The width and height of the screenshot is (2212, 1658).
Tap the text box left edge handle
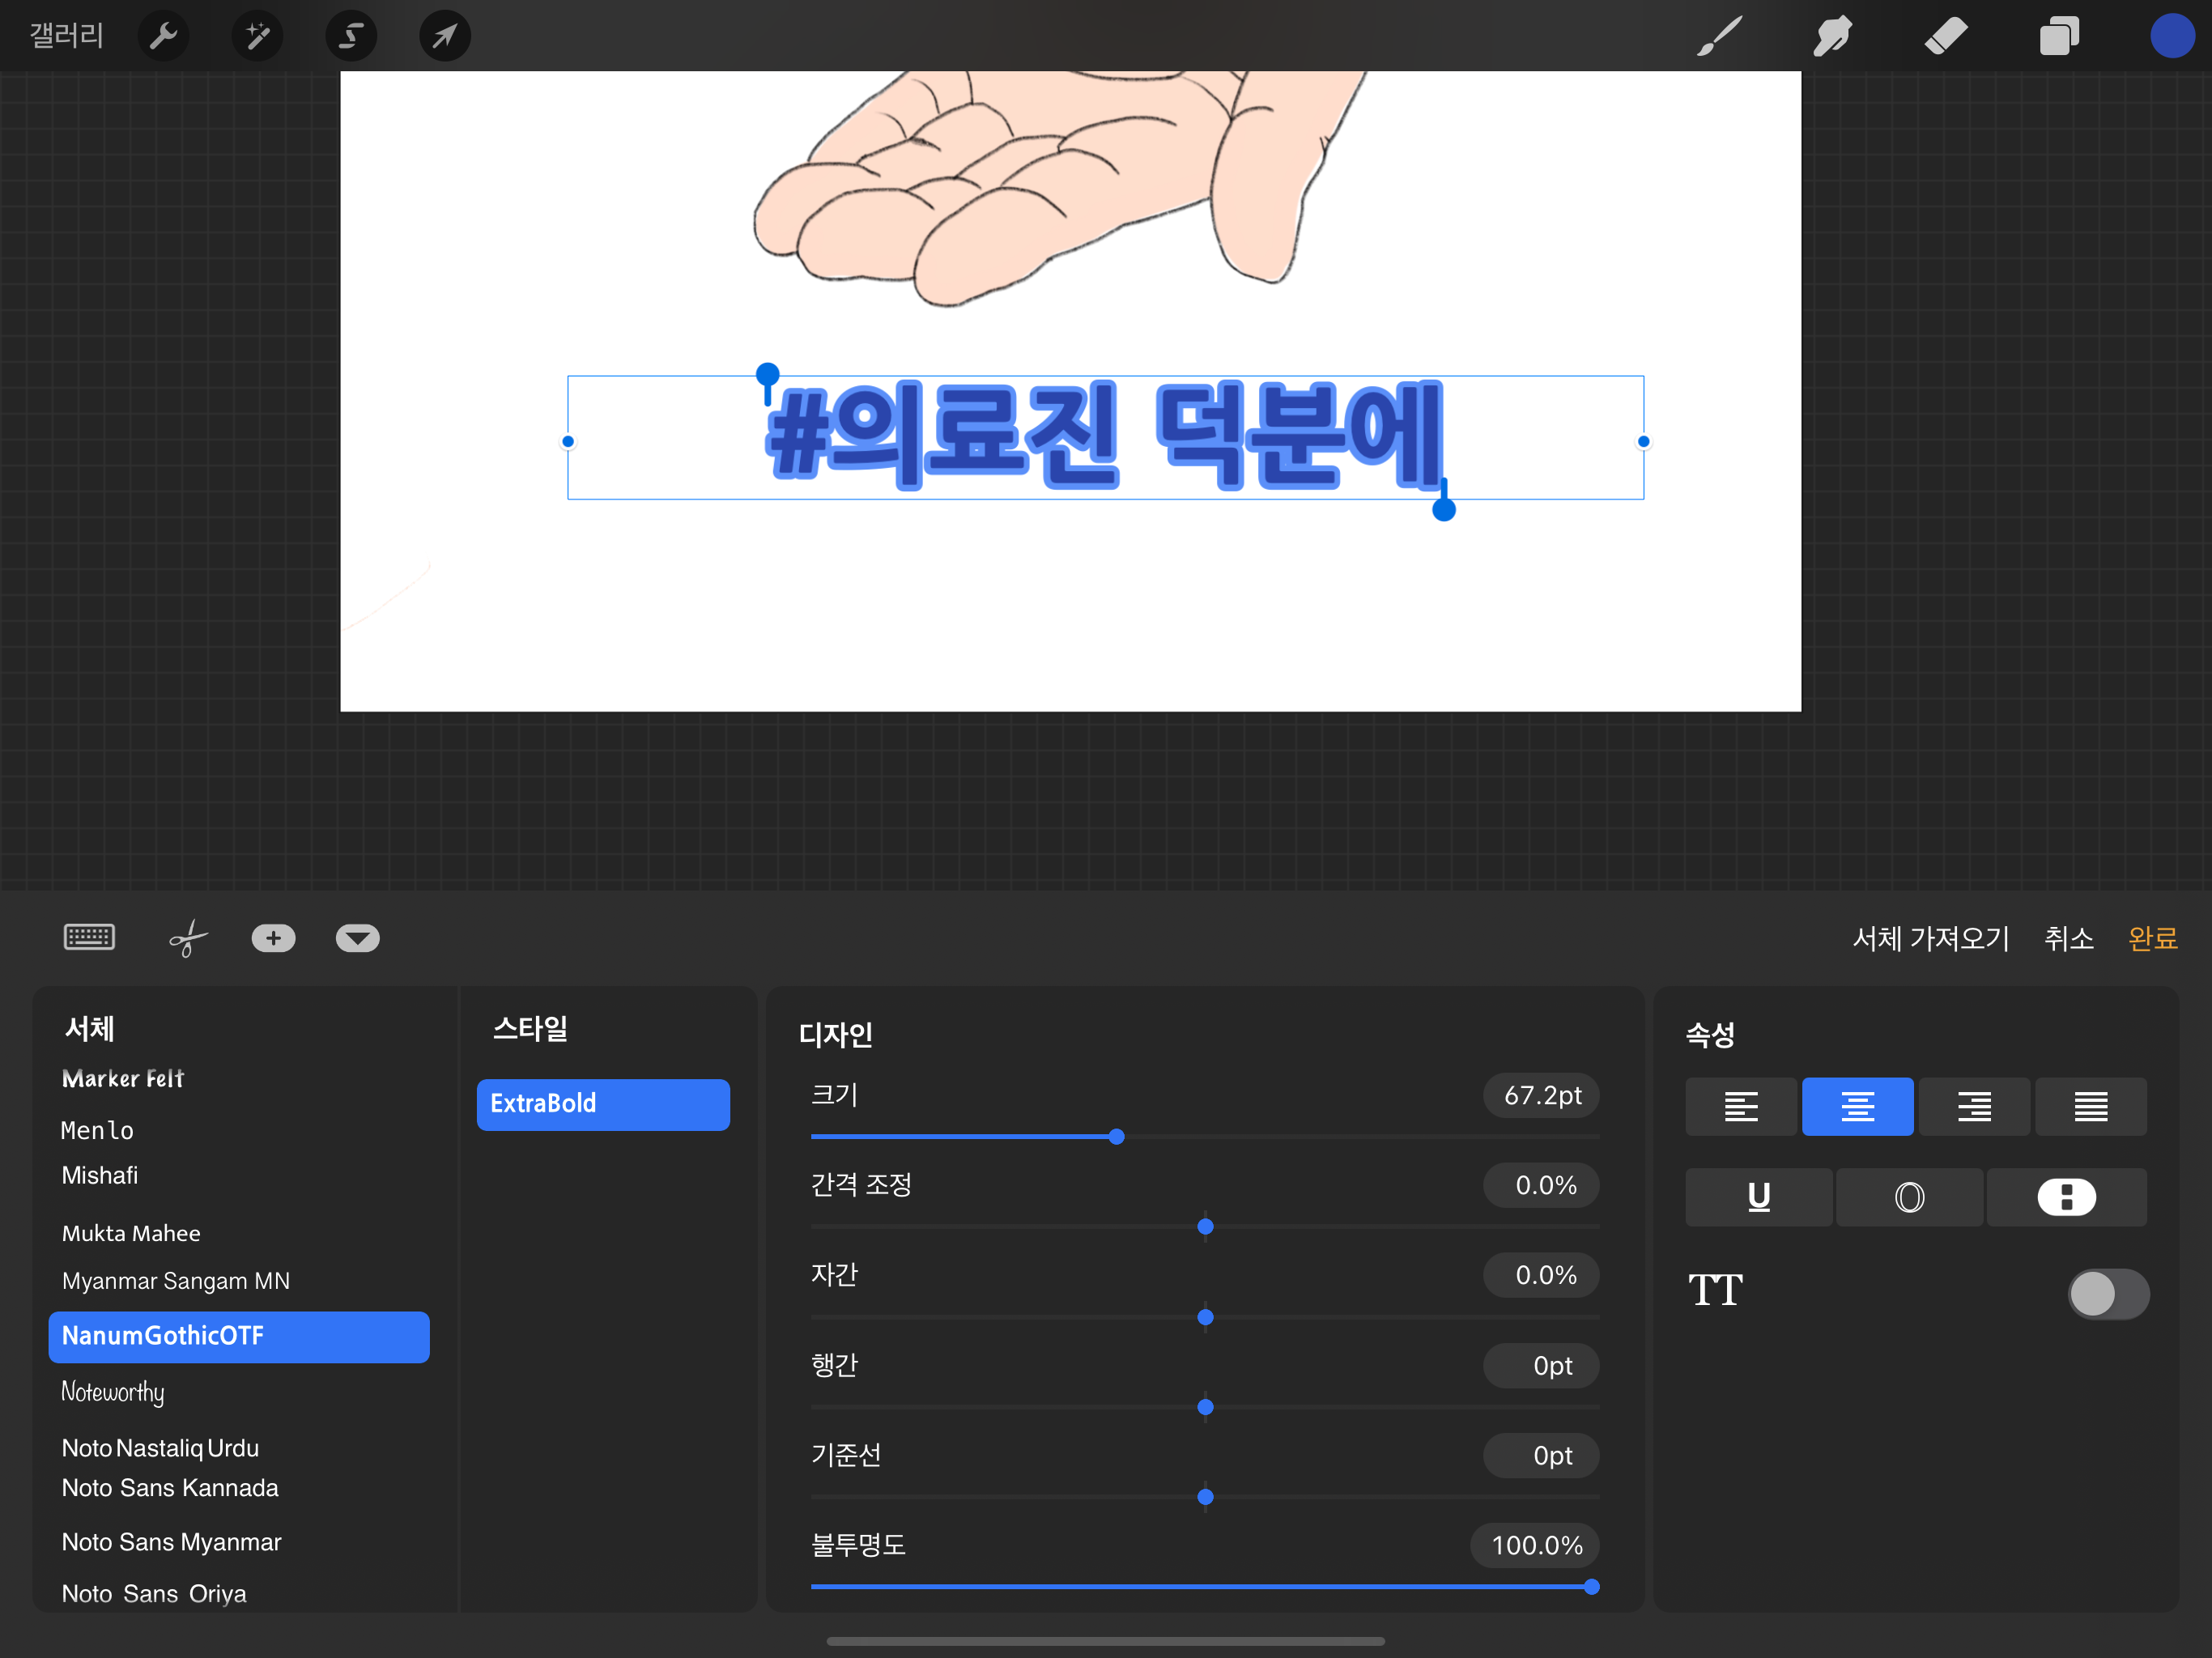(568, 441)
